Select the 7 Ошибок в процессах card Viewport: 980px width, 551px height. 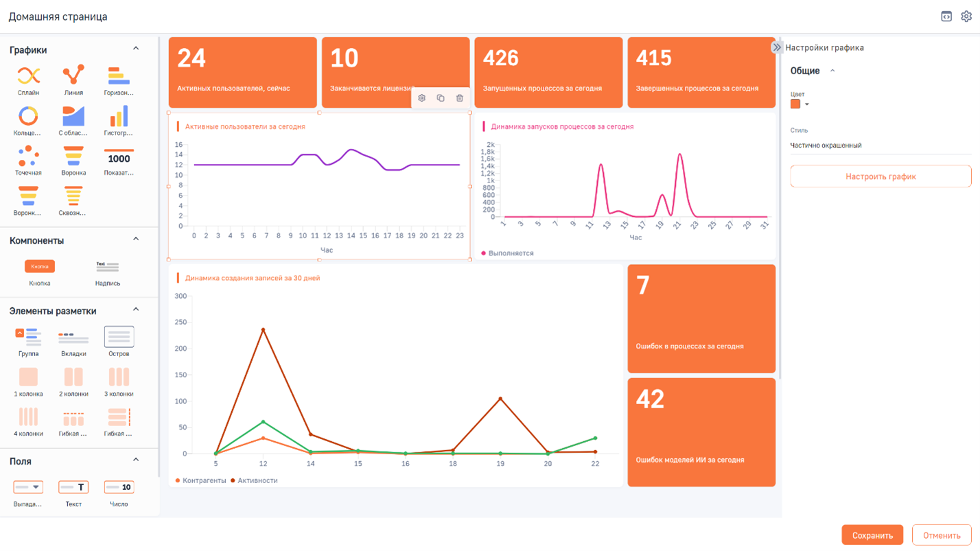[x=701, y=319]
